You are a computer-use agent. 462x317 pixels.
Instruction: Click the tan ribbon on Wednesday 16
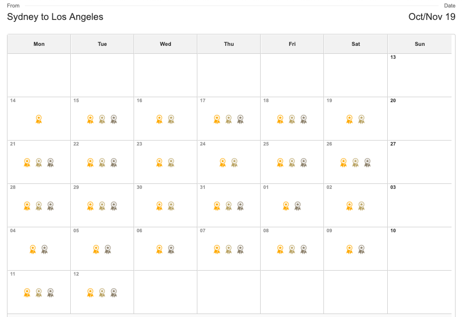pyautogui.click(x=171, y=119)
